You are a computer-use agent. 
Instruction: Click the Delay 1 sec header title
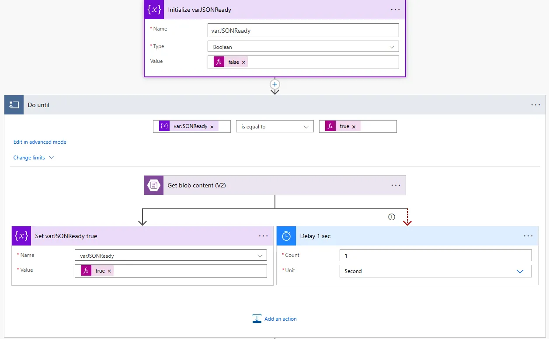[315, 236]
